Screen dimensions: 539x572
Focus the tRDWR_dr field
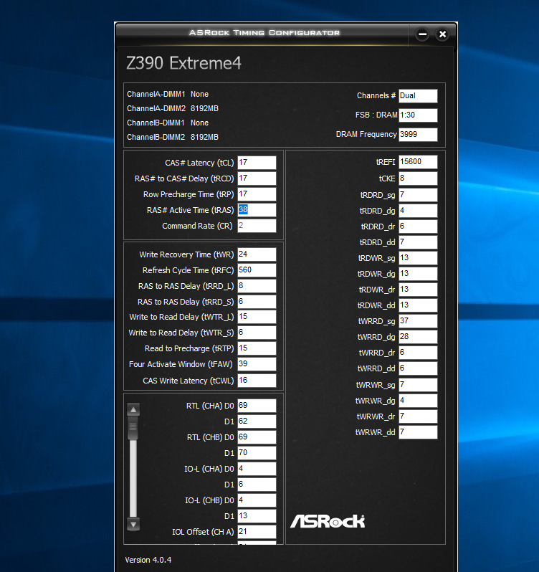418,290
